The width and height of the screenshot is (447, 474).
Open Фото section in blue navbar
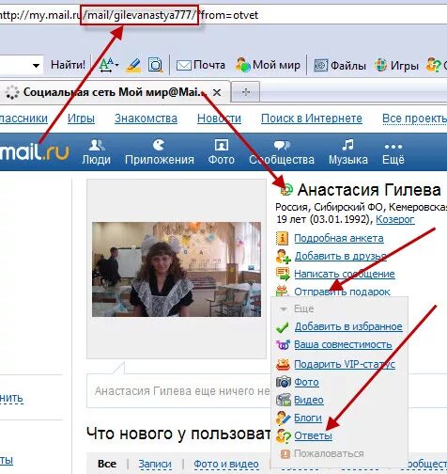point(222,152)
